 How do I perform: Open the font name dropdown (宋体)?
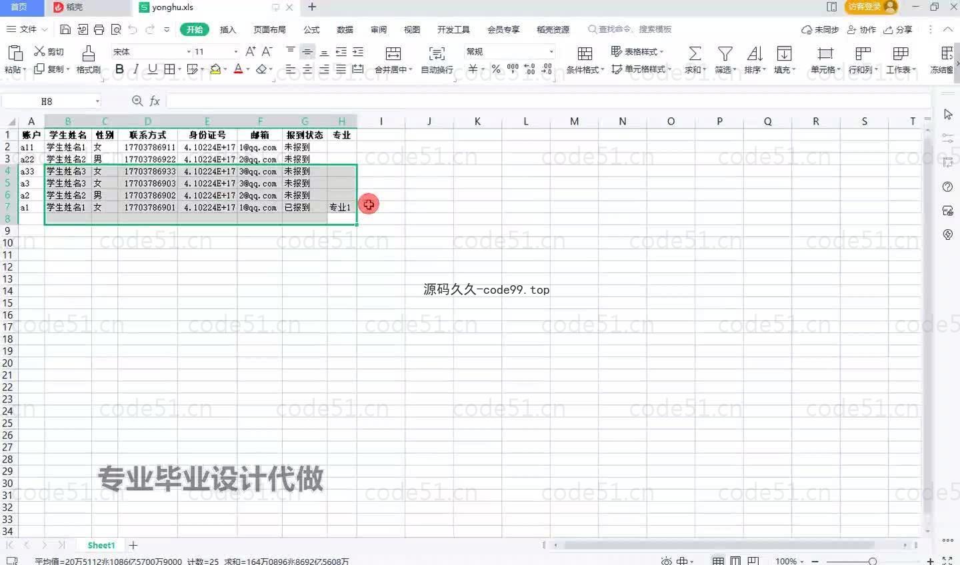coord(189,51)
